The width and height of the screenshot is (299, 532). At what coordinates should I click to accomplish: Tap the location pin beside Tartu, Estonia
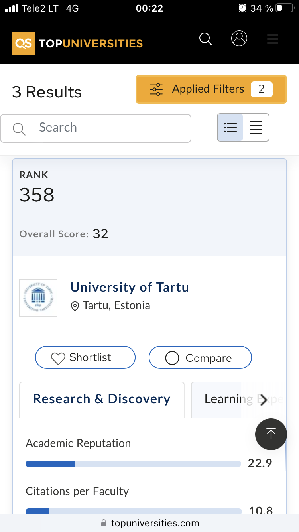pyautogui.click(x=75, y=306)
